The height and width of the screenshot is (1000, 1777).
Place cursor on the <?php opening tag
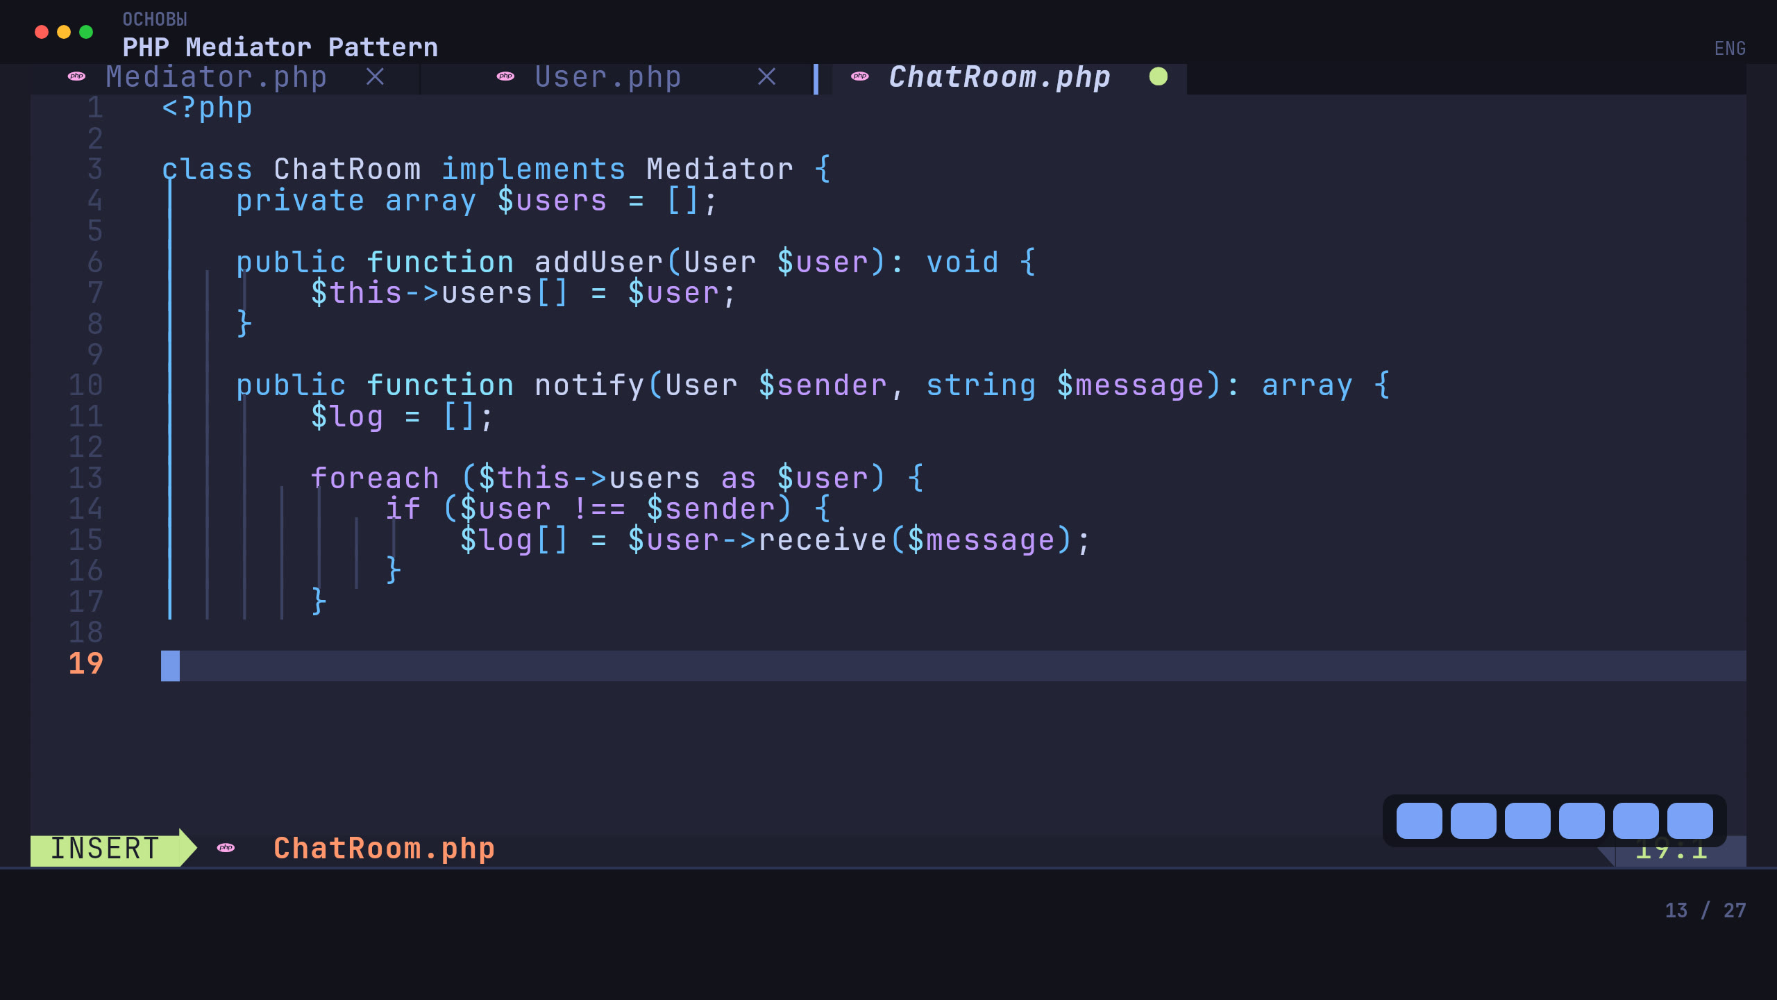(207, 108)
